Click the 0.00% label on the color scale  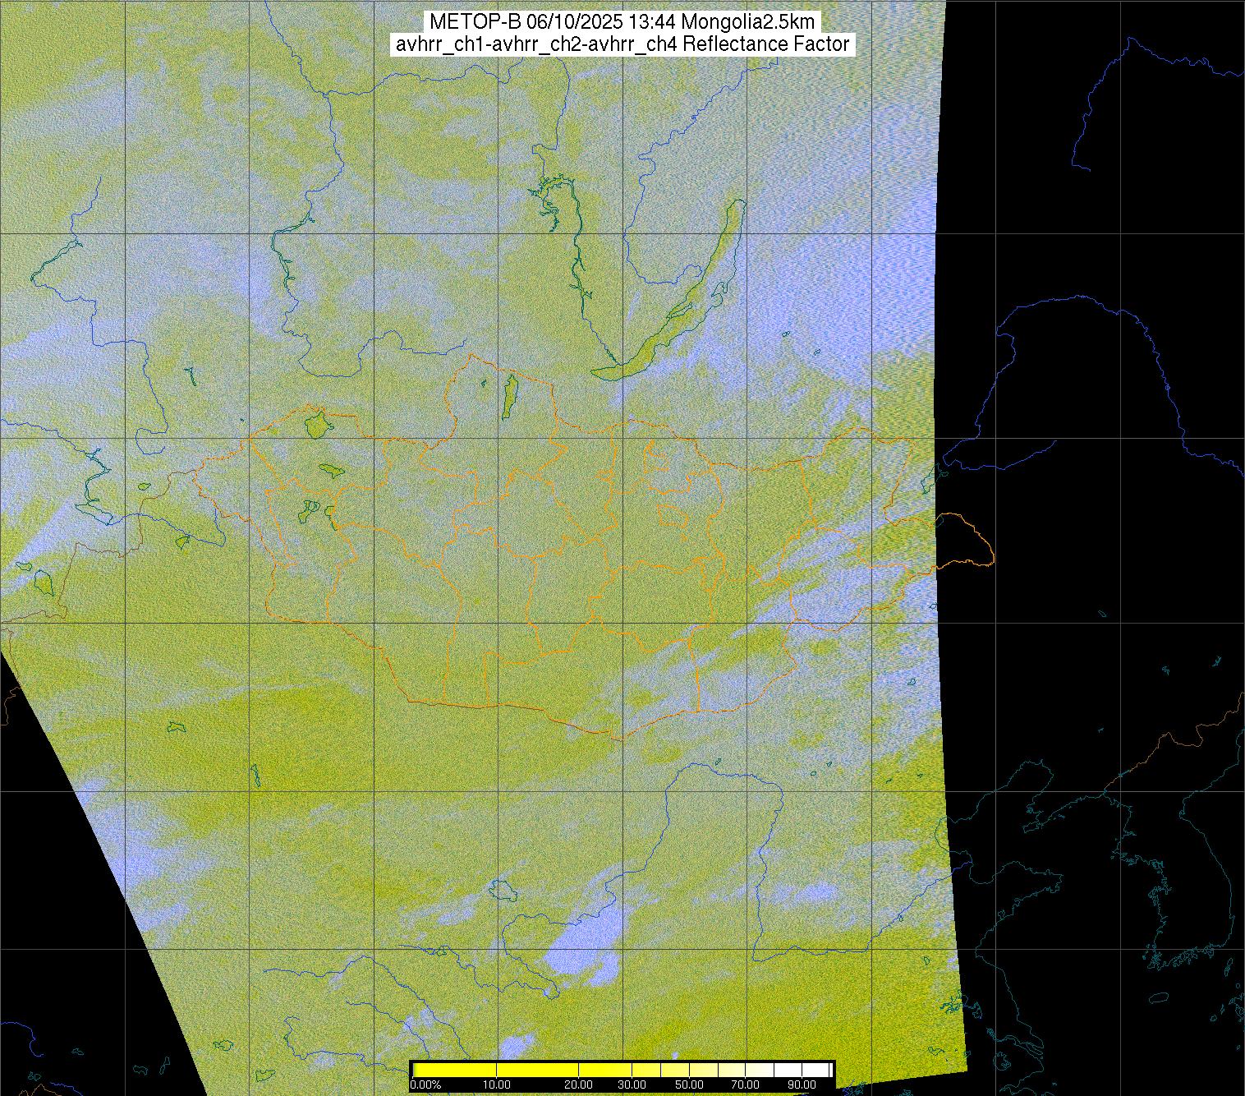tap(425, 1084)
